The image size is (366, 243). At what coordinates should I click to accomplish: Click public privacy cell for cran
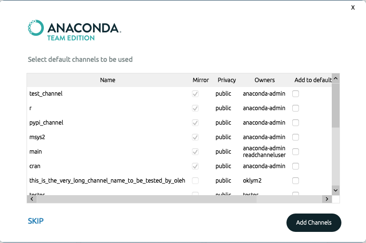coord(223,166)
